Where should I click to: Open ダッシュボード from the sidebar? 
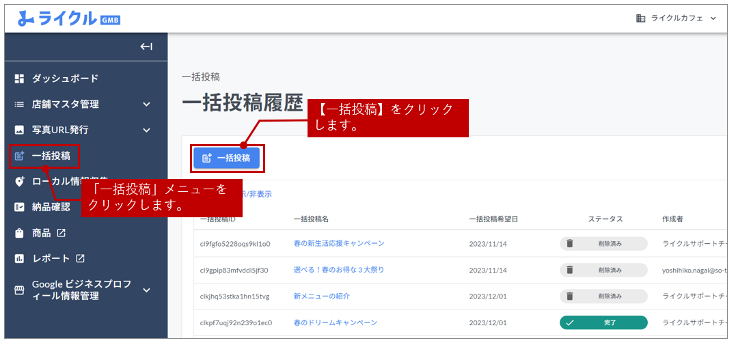click(65, 79)
